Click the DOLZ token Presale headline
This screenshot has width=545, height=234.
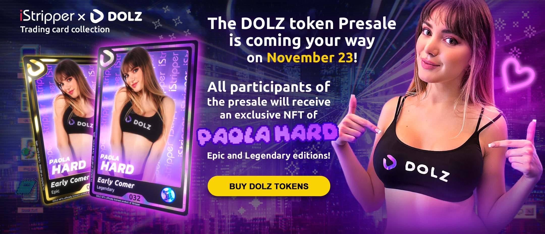[x=302, y=23]
